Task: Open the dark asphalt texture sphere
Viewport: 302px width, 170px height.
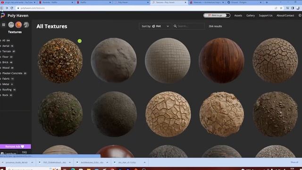Action: [114, 114]
